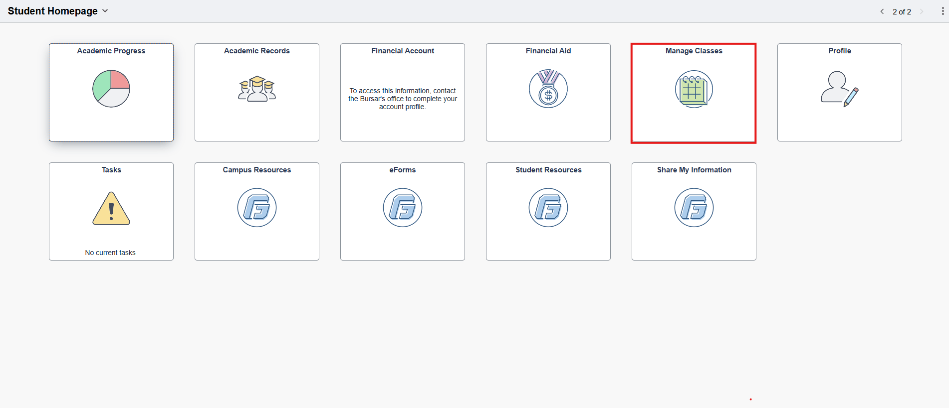The width and height of the screenshot is (949, 408).
Task: Click the "No current tasks" text
Action: tap(110, 253)
